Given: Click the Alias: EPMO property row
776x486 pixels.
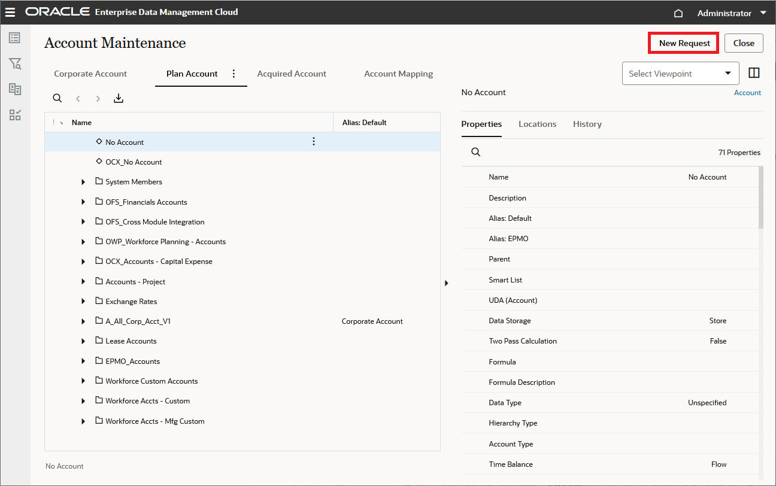Looking at the screenshot, I should click(x=610, y=239).
